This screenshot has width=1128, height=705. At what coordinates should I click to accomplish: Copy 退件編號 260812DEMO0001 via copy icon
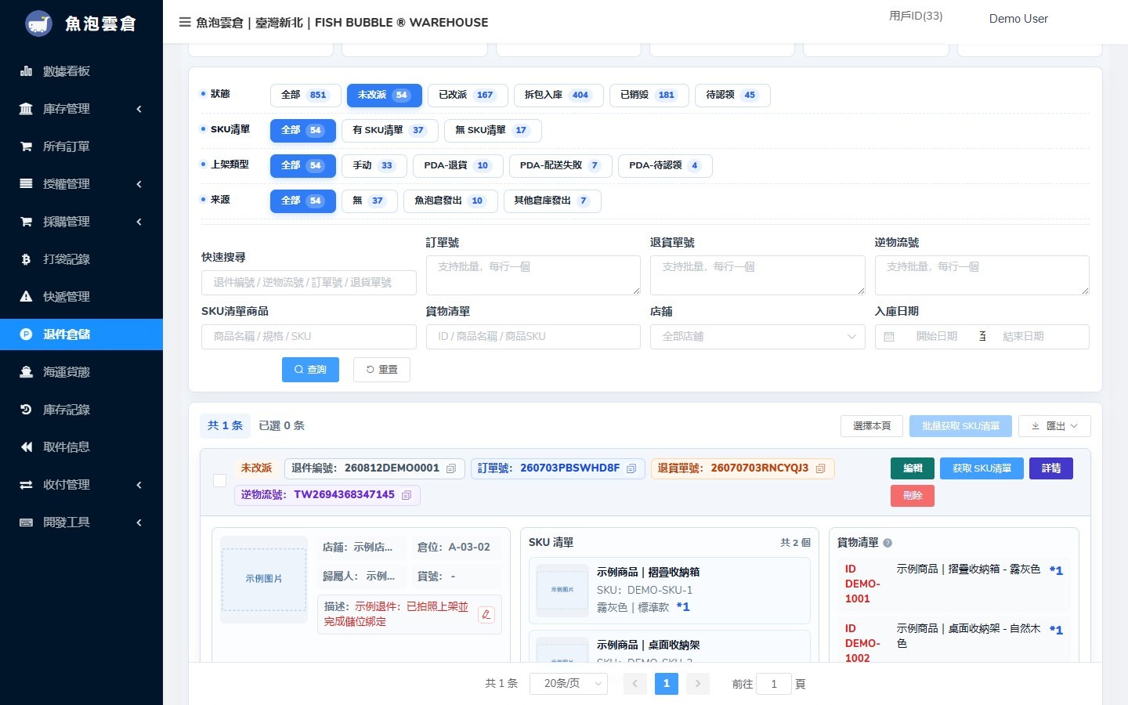click(451, 468)
